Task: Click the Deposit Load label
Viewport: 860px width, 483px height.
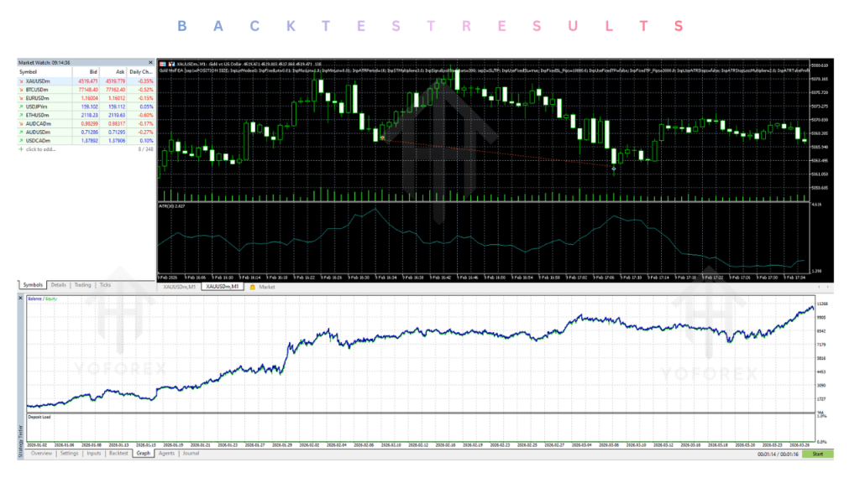Action: point(39,418)
